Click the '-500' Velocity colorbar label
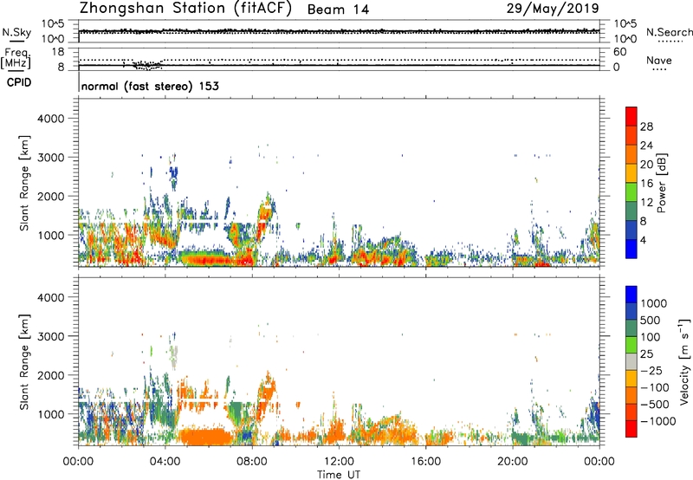The height and width of the screenshot is (480, 693). pos(655,405)
